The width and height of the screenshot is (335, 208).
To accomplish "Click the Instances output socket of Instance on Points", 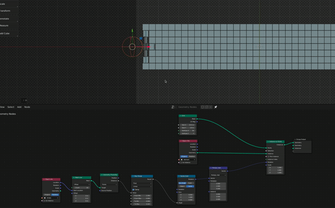I will pyautogui.click(x=285, y=145).
